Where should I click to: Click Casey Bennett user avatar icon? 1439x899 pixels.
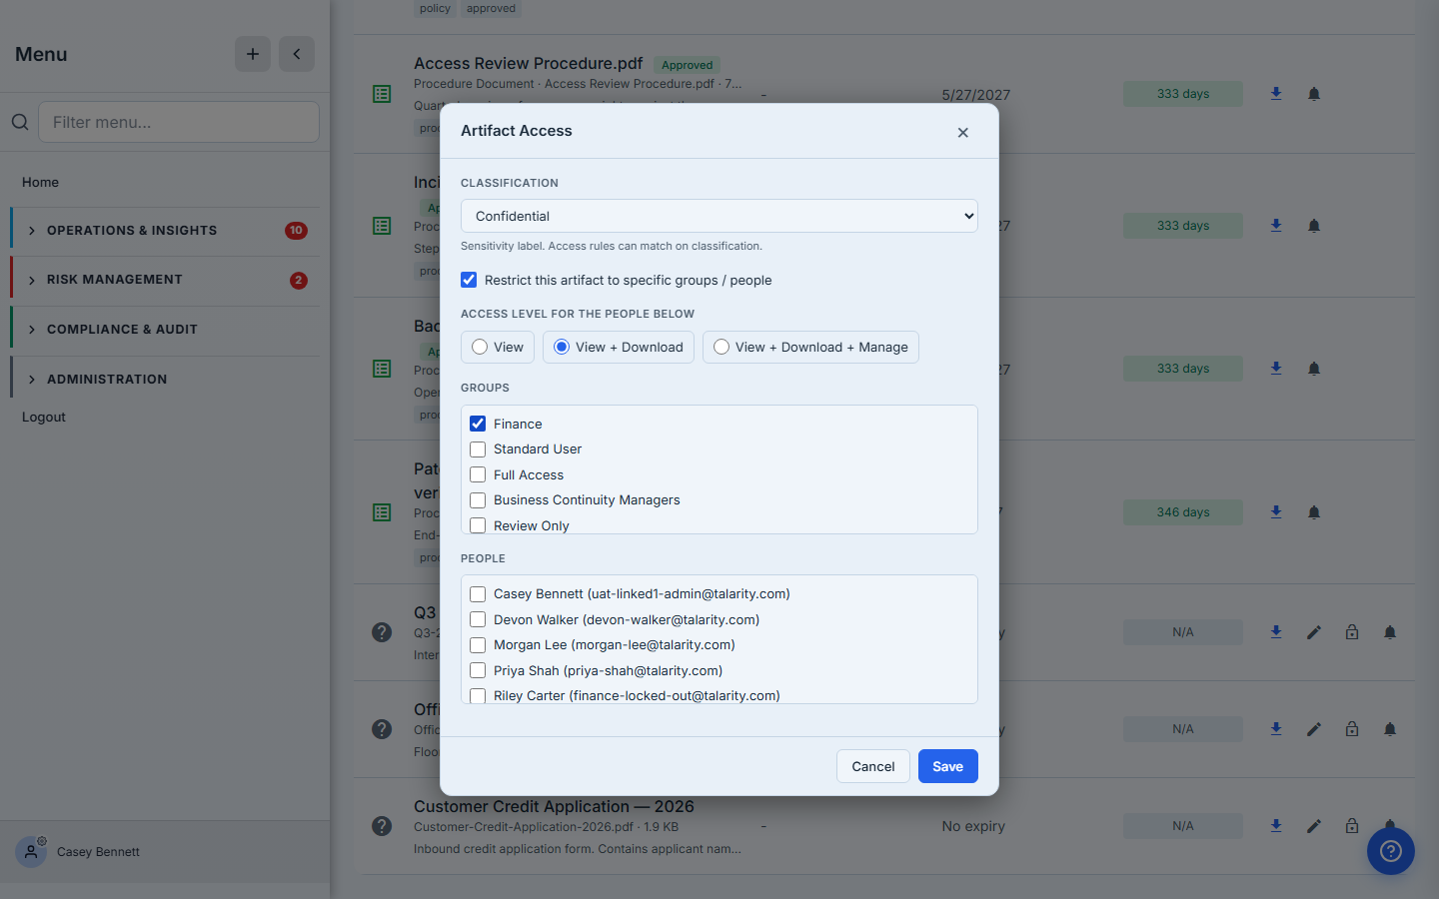[31, 852]
